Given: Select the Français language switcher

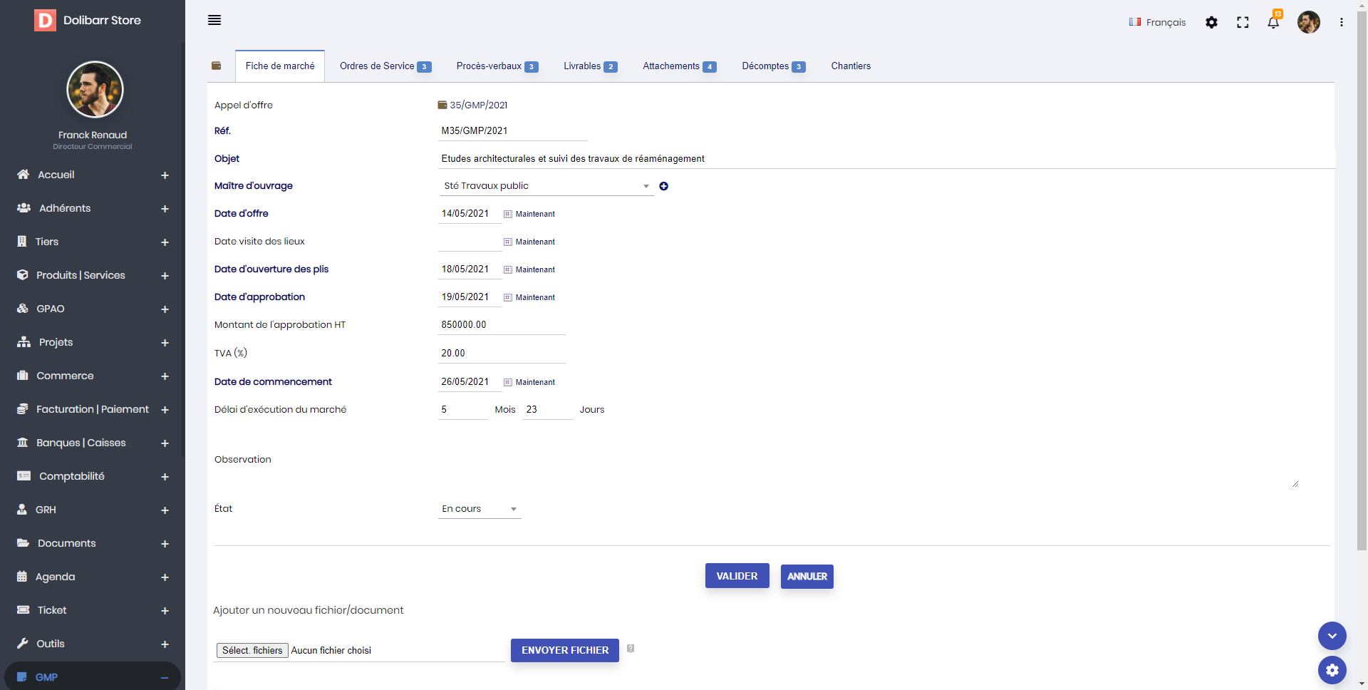Looking at the screenshot, I should pos(1157,22).
